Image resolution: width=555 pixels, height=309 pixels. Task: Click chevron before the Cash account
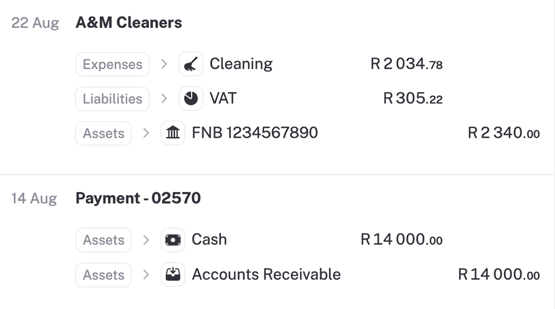[x=146, y=240]
